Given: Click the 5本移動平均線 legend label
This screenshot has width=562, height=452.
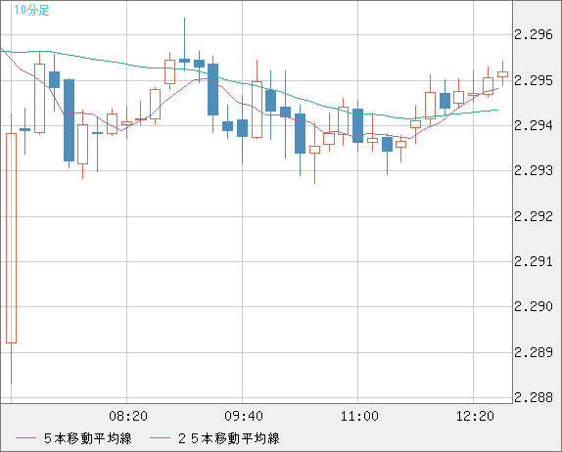Looking at the screenshot, I should 88,438.
